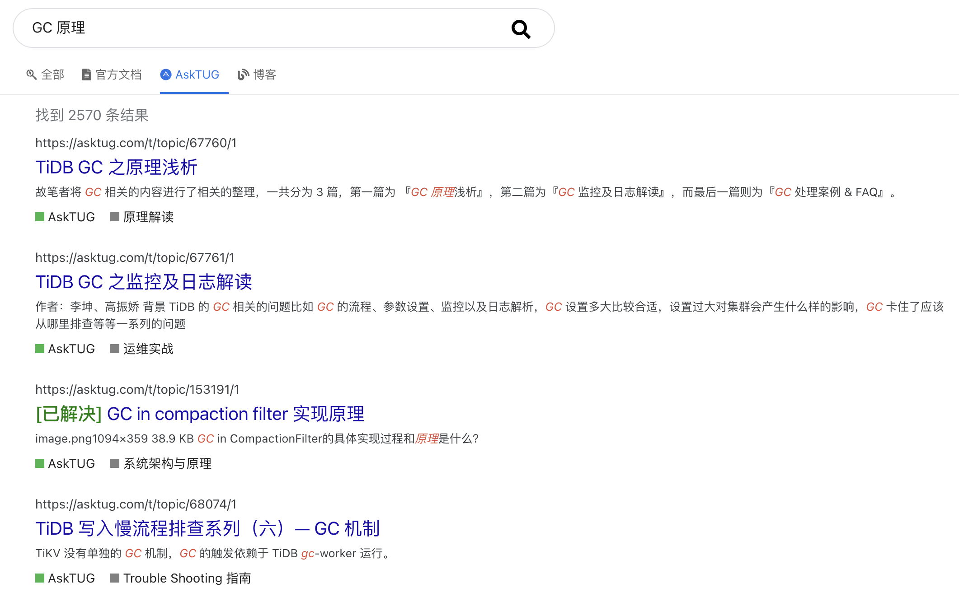Click the 系统架构与原理 category tag
Image resolution: width=959 pixels, height=597 pixels.
pos(167,464)
